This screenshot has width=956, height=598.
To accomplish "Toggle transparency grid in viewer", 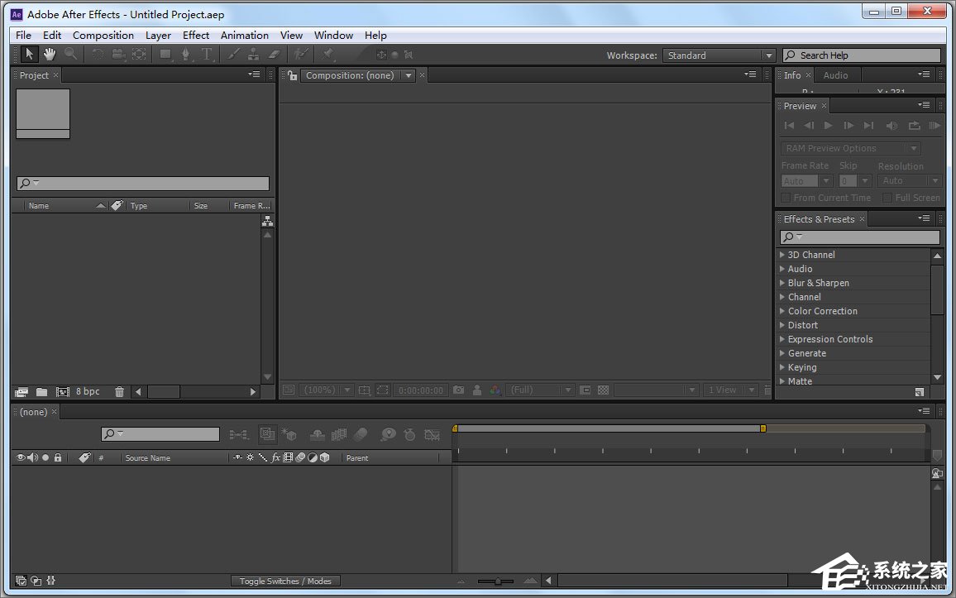I will tap(603, 390).
